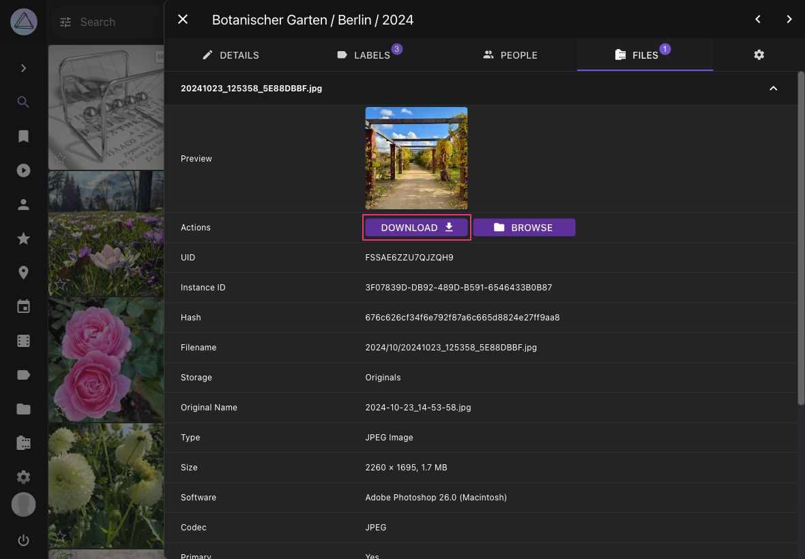
Task: Click the photo preview thumbnail
Action: [416, 157]
